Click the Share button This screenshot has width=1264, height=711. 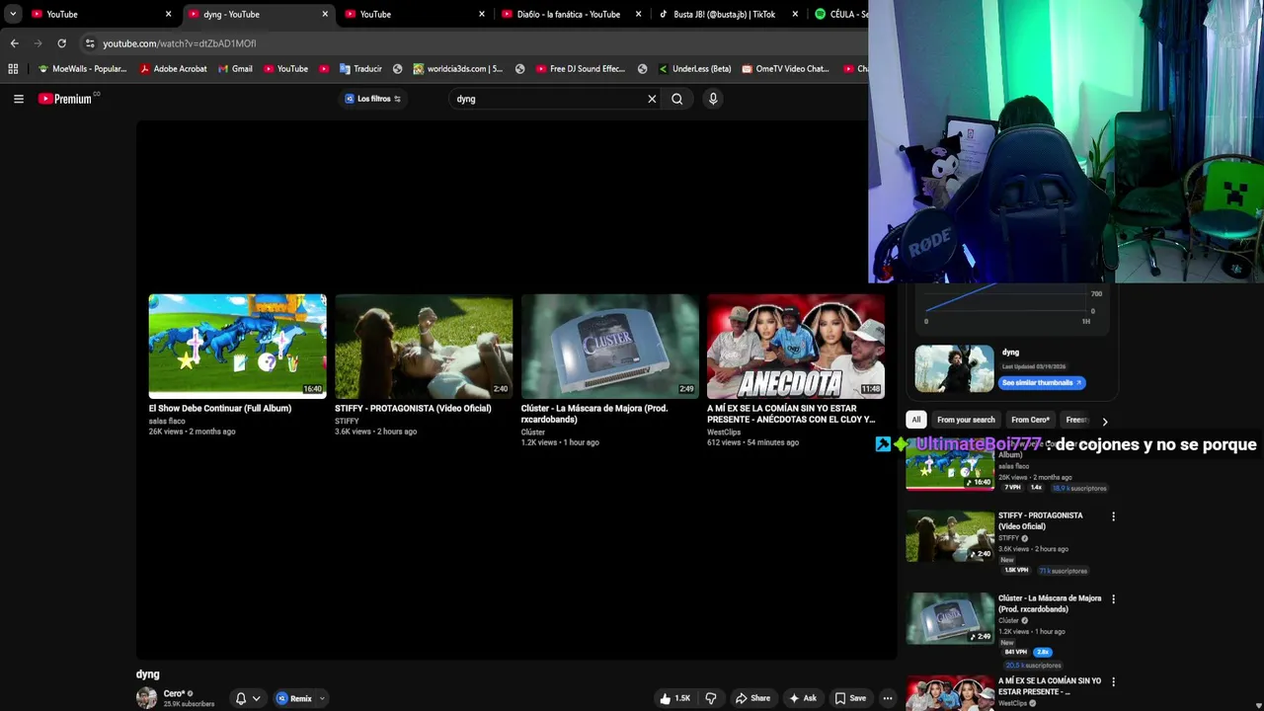click(x=752, y=698)
